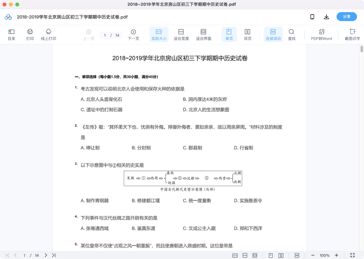Click continuous scroll icon in bottom bar
The height and width of the screenshot is (259, 364).
point(297,256)
